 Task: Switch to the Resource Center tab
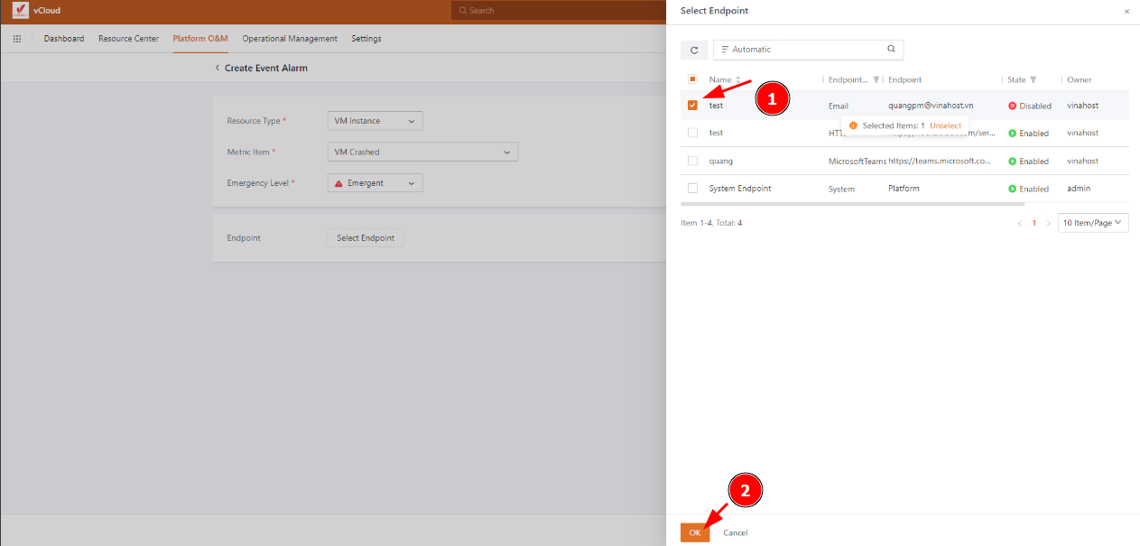[128, 39]
